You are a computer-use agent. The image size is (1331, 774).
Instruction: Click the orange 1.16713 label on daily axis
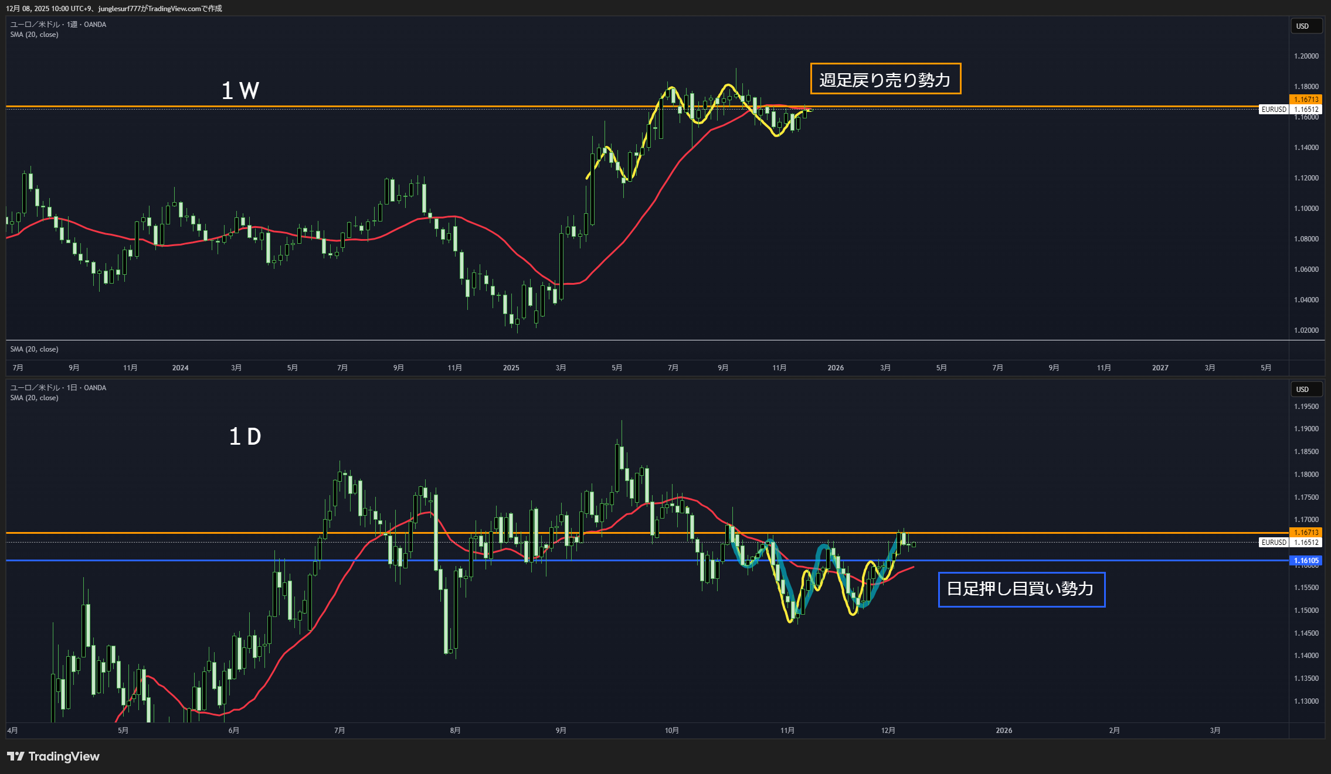pos(1306,533)
